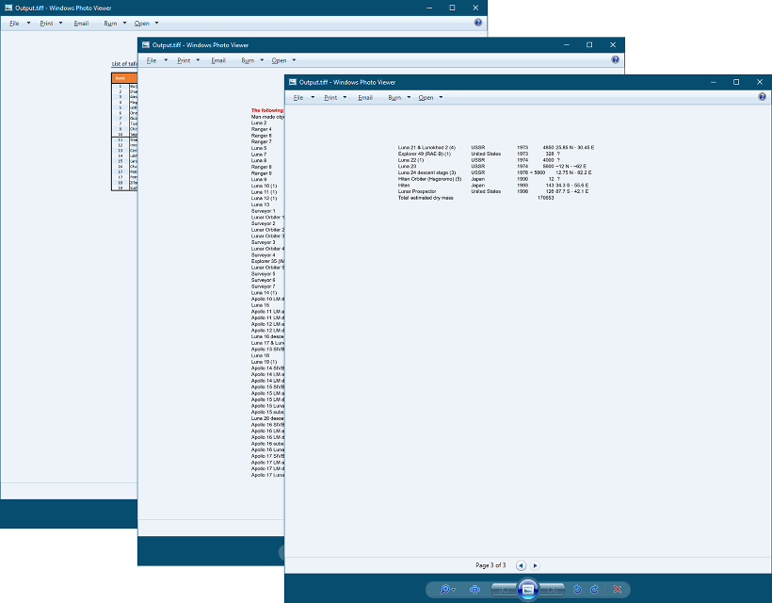Start the slideshow with the center round button
This screenshot has height=603, width=772.
tap(527, 589)
